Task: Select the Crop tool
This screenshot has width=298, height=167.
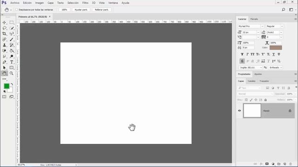Action: pos(4,34)
